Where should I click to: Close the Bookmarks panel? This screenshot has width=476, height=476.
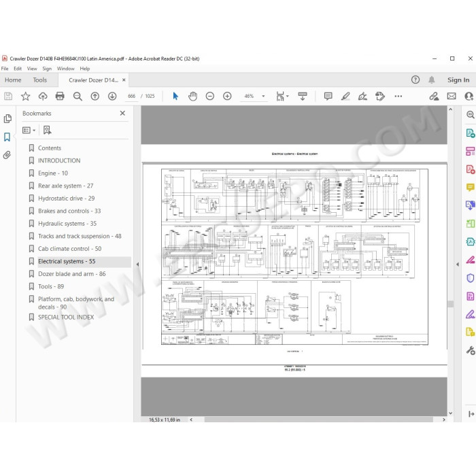click(122, 114)
